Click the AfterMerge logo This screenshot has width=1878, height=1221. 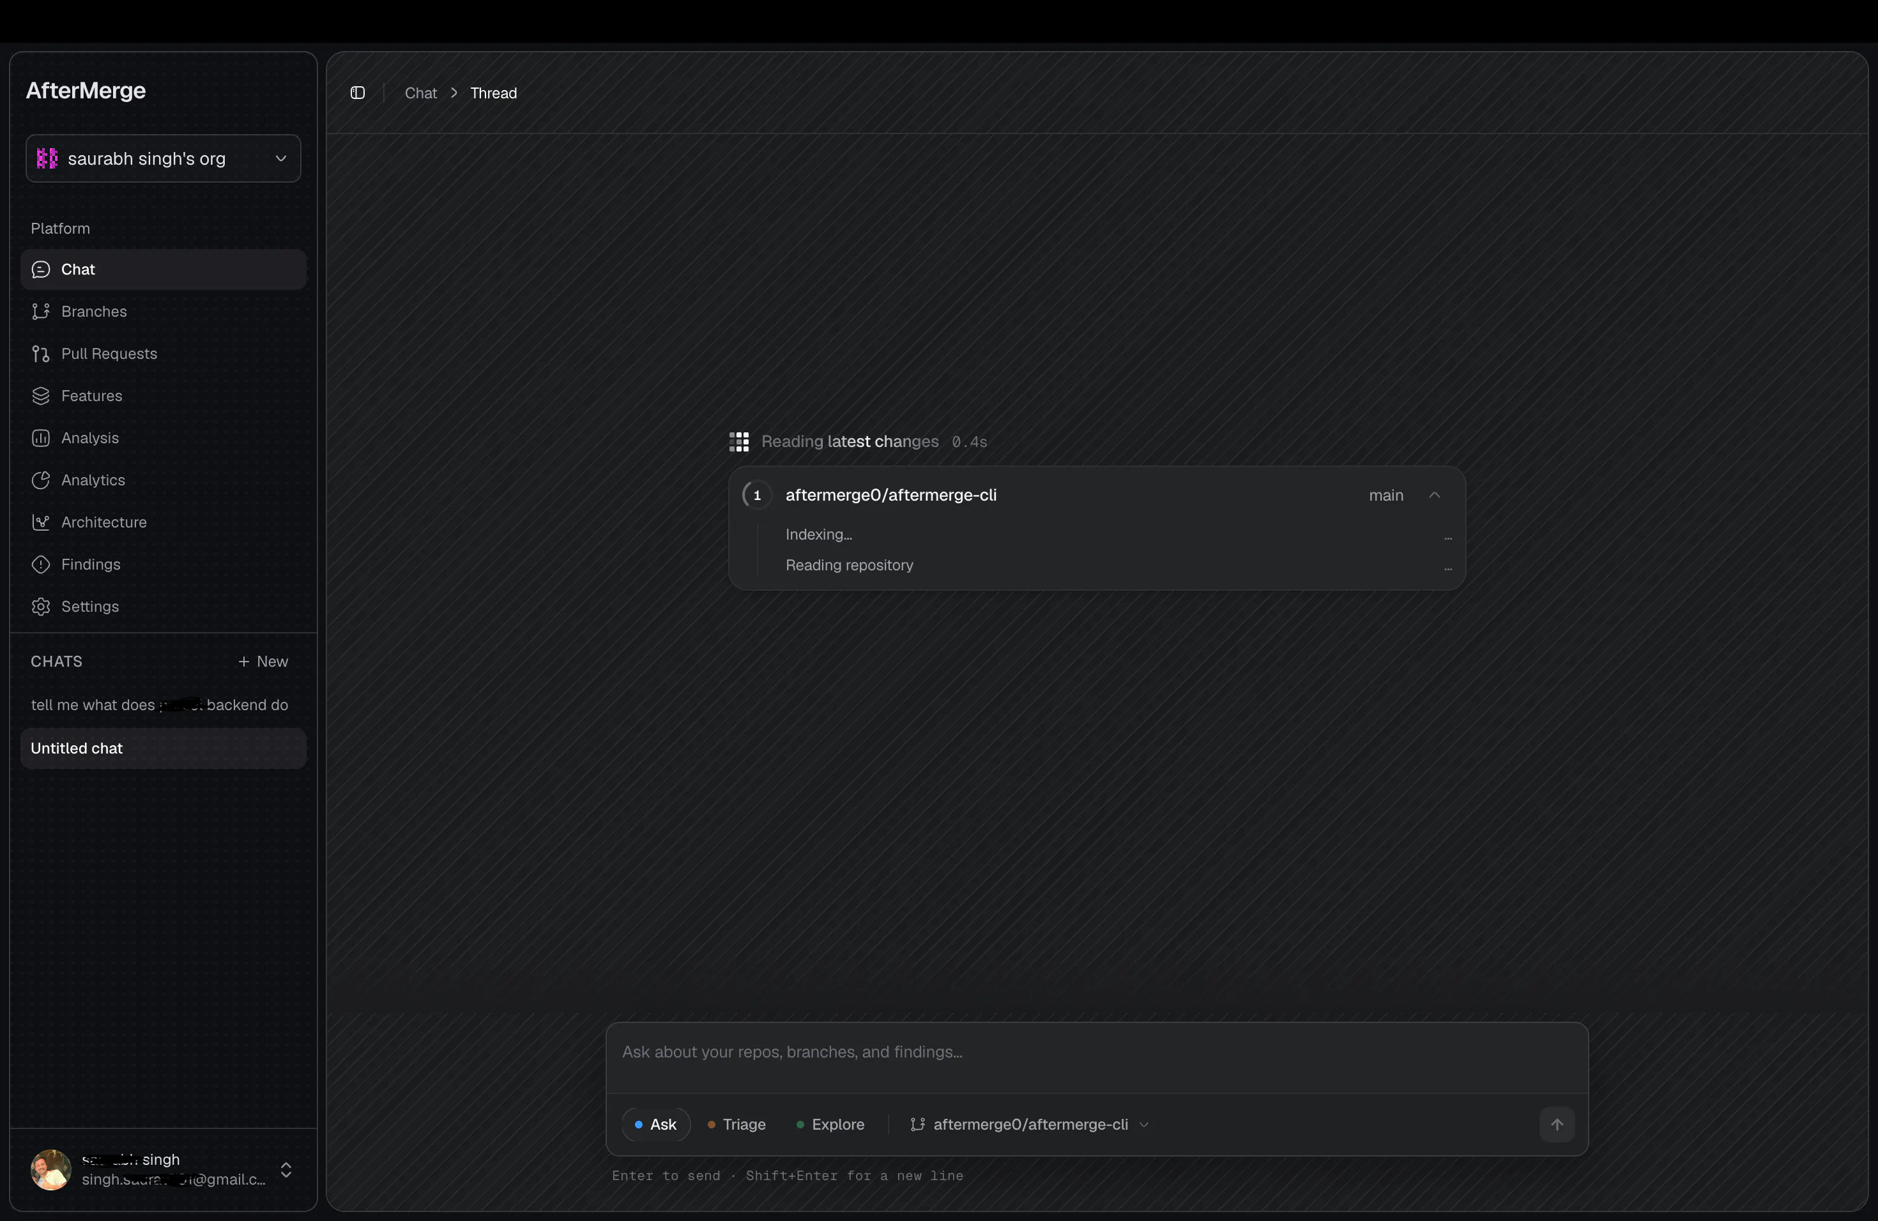click(86, 91)
